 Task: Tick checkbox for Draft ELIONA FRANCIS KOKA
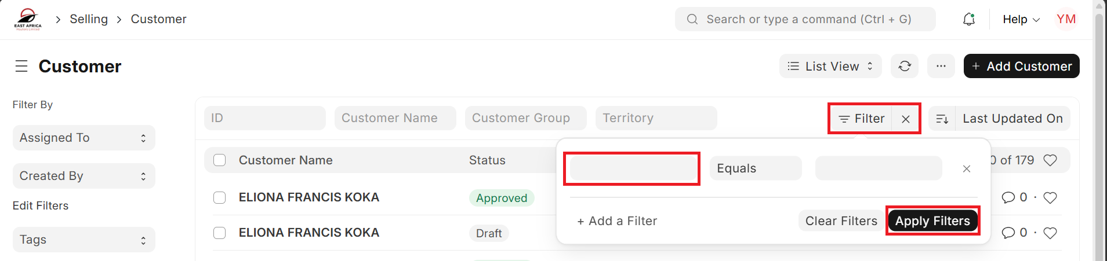pos(219,233)
